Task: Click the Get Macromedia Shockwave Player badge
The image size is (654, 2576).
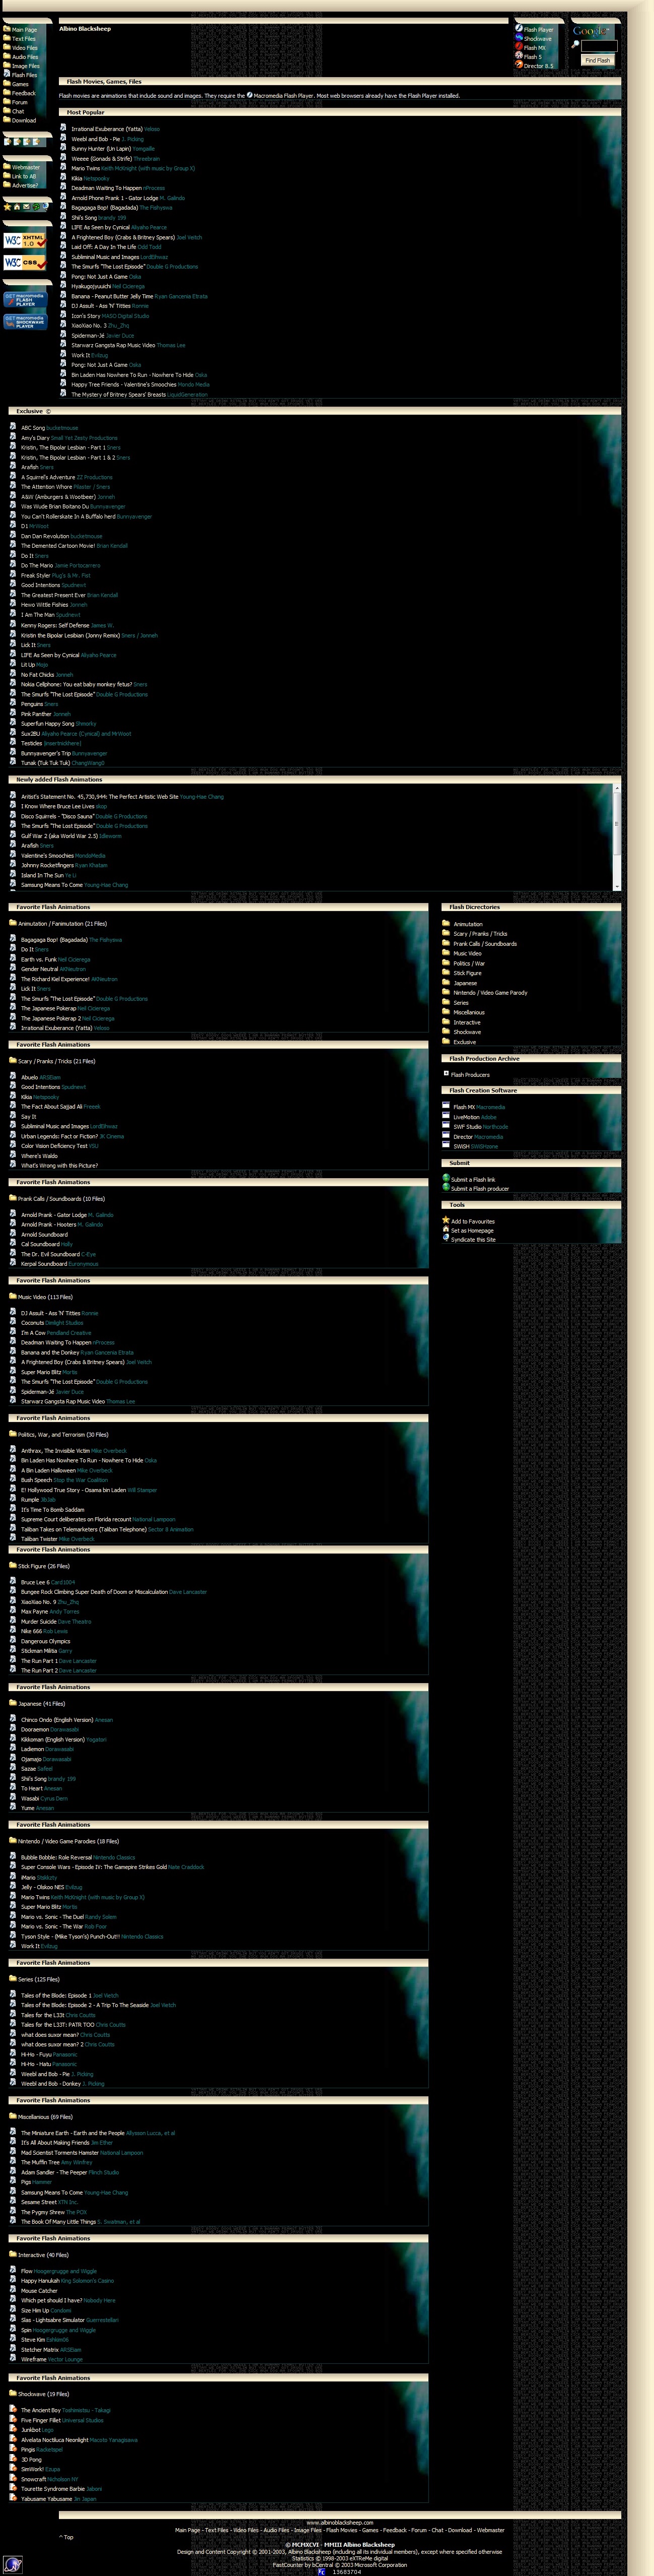Action: pos(25,322)
